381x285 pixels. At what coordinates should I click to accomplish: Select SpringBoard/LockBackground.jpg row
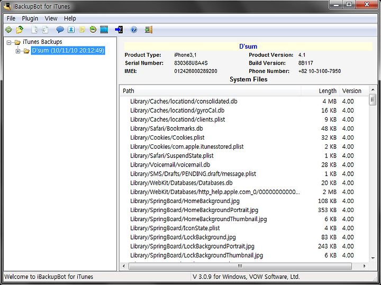tap(244, 237)
